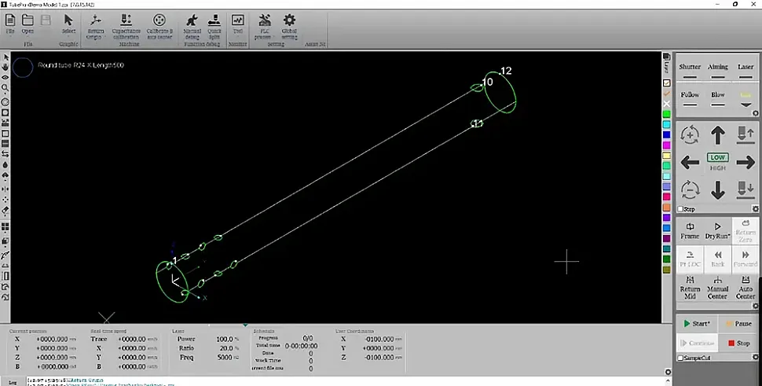Screen dimensions: 762x386
Task: Select pointer tool in left vertical toolbar
Action: click(5, 57)
